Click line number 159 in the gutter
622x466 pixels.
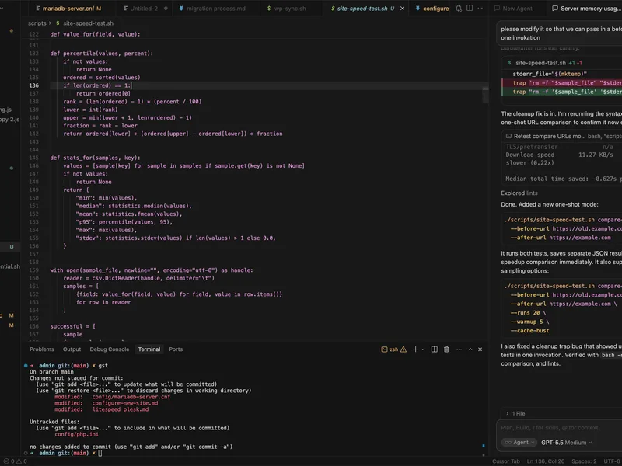(34, 270)
